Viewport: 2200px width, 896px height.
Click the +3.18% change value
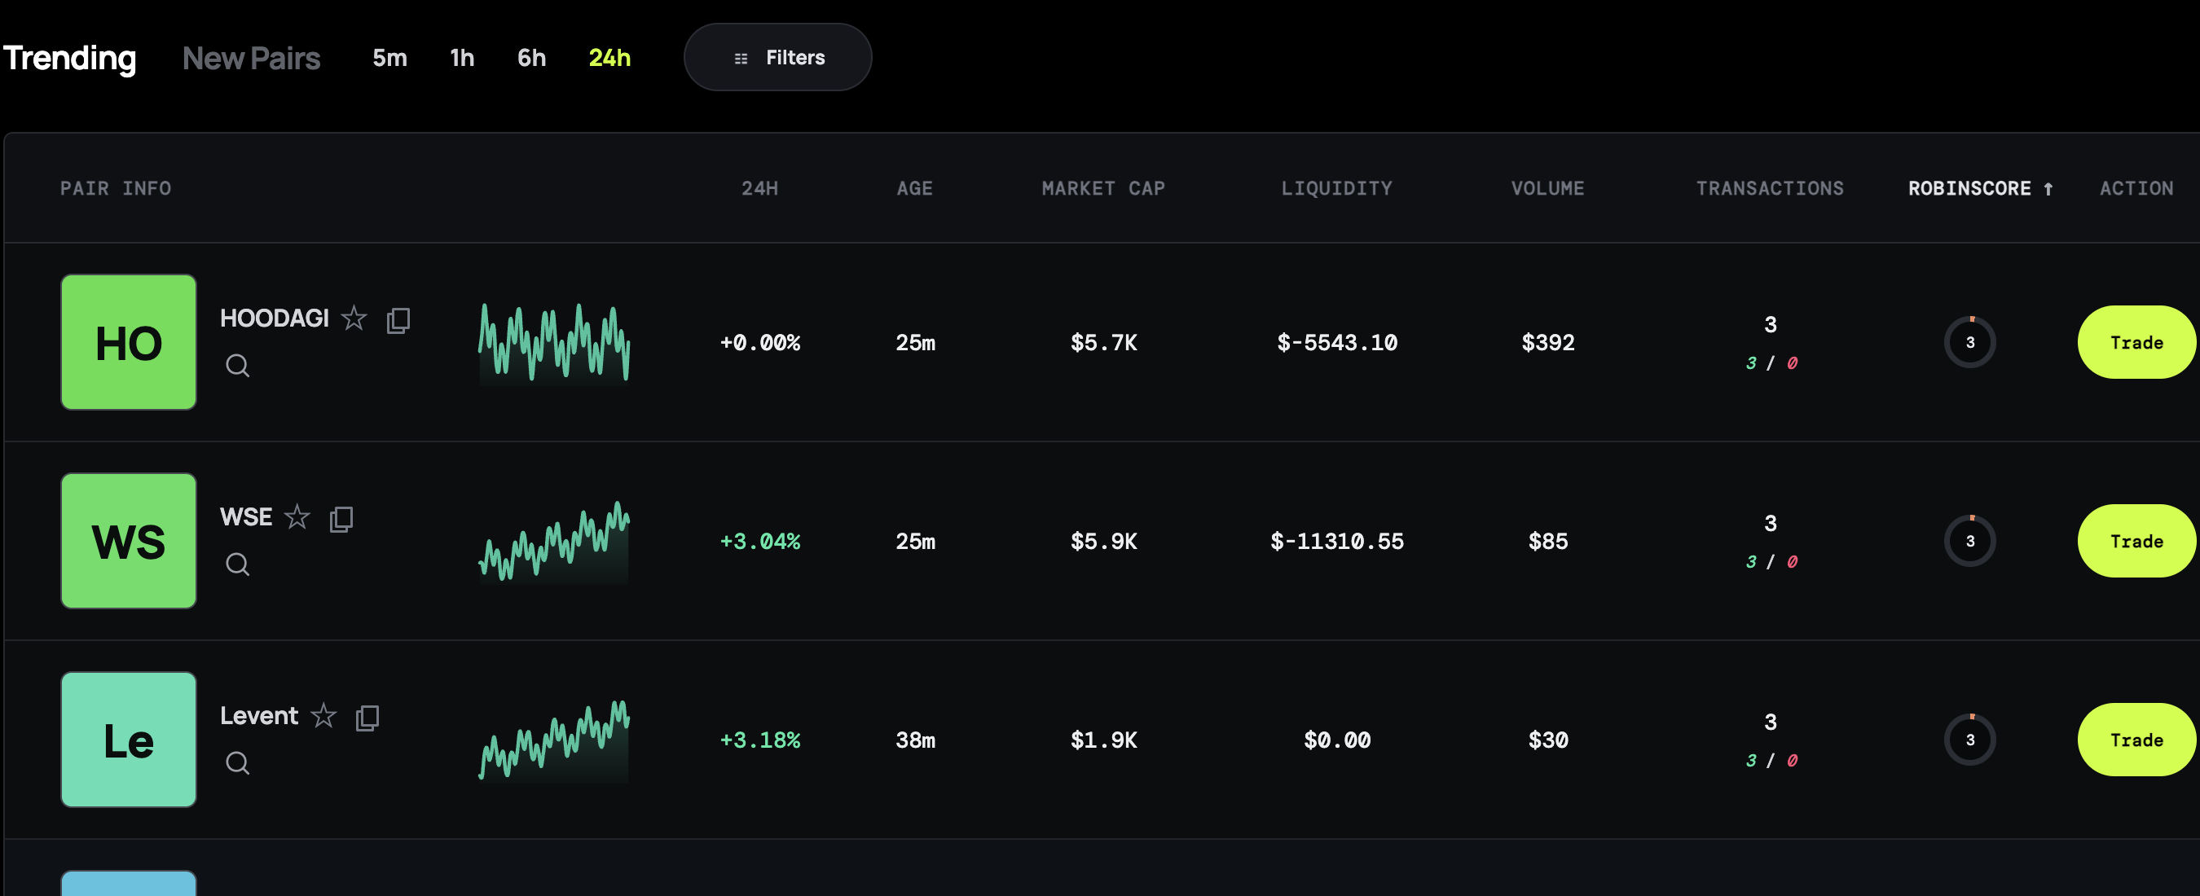tap(759, 740)
